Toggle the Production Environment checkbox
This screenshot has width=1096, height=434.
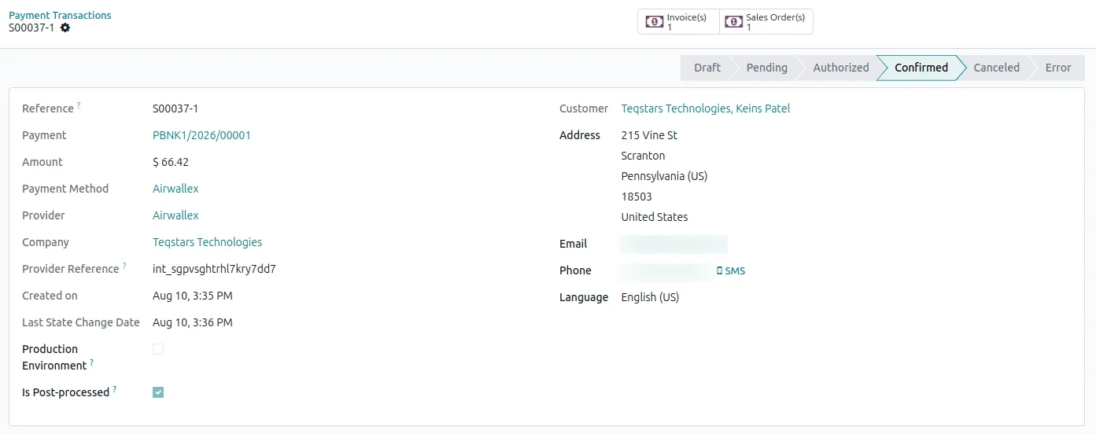coord(158,349)
